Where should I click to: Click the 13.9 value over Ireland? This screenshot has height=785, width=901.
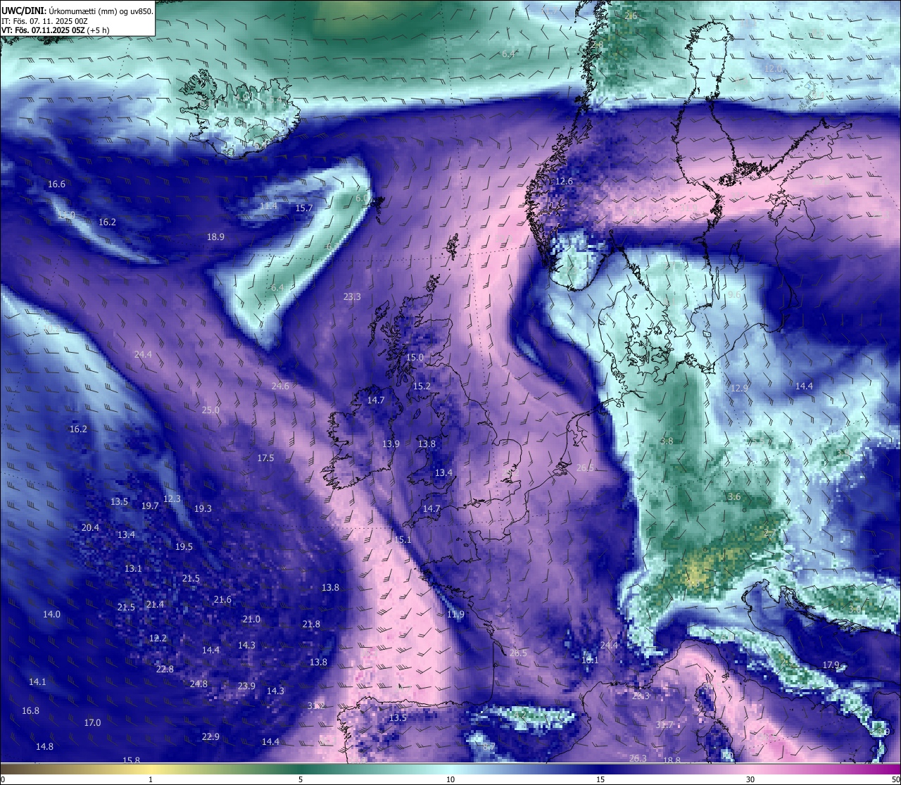(x=391, y=444)
